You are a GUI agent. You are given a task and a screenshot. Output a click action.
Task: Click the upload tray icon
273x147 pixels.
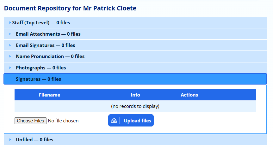click(x=114, y=121)
